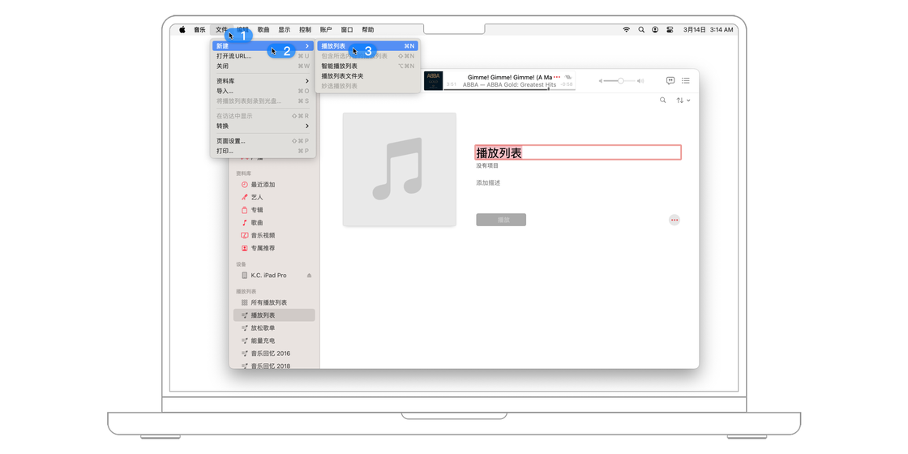Click the playlist name input field
908x454 pixels.
578,153
